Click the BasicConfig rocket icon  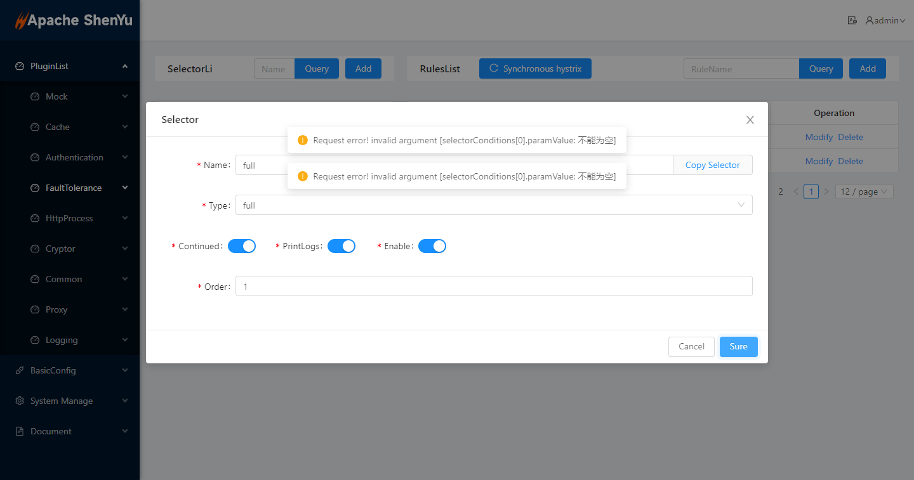[20, 370]
